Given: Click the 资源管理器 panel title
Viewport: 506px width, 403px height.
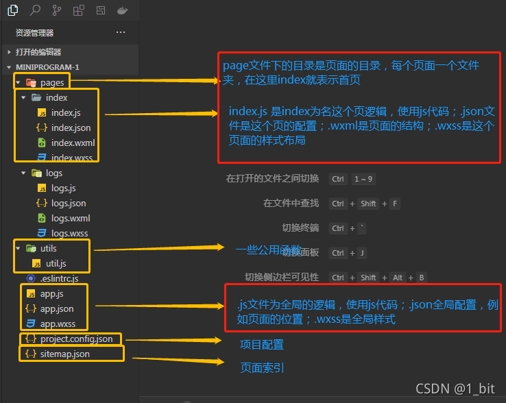Looking at the screenshot, I should [x=34, y=33].
